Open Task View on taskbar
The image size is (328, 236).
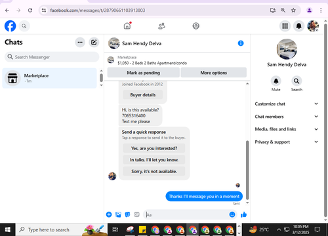point(115,229)
